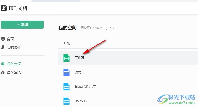Viewport: 198px width, 107px height.
Task: Click the 讯飞文档 title text
Action: [18, 8]
